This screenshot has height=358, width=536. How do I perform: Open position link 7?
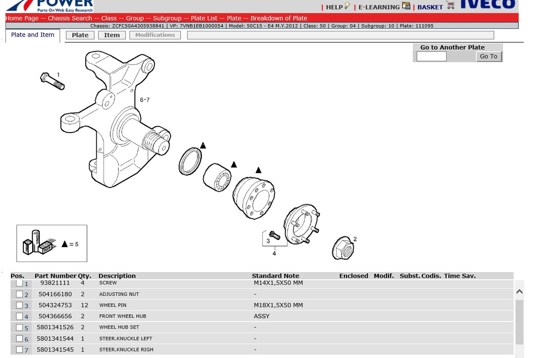(26, 350)
